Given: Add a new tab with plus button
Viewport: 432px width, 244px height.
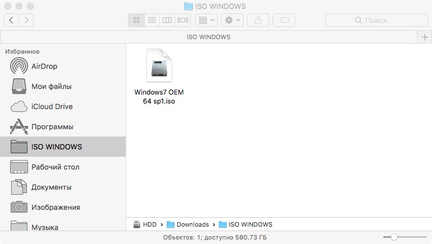Looking at the screenshot, I should pyautogui.click(x=425, y=37).
